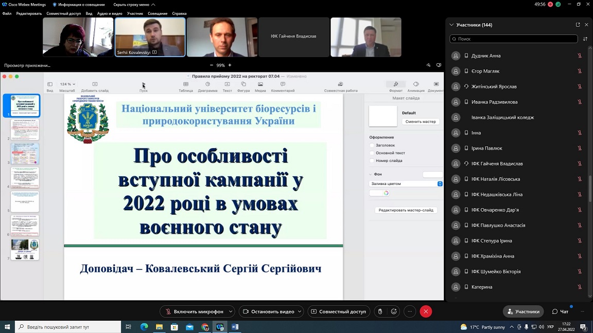Open the Keynote View (Вид) icon
Viewport: 593px width, 333px height.
pyautogui.click(x=50, y=84)
